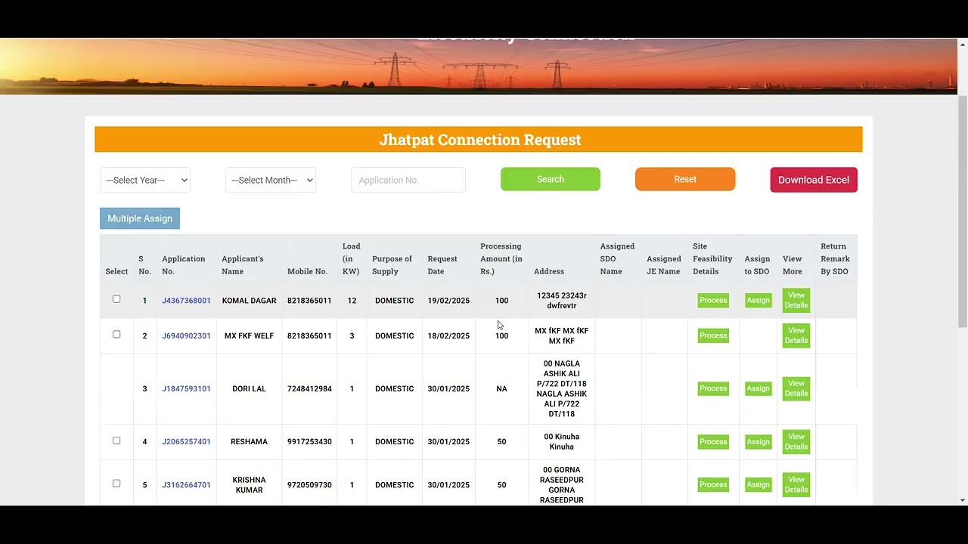This screenshot has width=968, height=544.
Task: Click View Details for DORI LAL row
Action: pos(796,388)
